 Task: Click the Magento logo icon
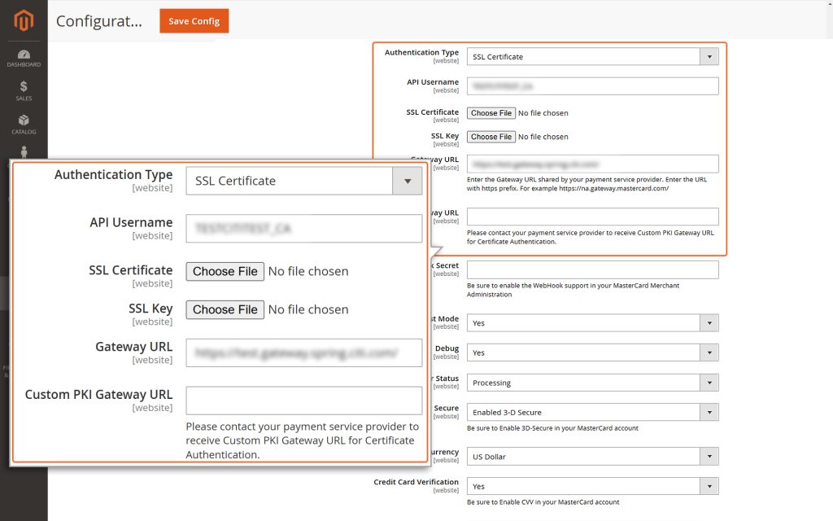point(24,20)
